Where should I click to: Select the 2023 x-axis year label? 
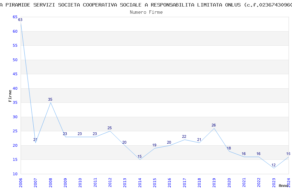pyautogui.click(x=274, y=183)
